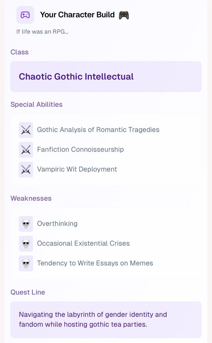212x343 pixels.
Task: Click the Weaknesses section label
Action: pos(31,198)
